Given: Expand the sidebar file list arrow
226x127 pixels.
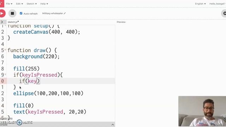Looking at the screenshot, I should click(2, 22).
